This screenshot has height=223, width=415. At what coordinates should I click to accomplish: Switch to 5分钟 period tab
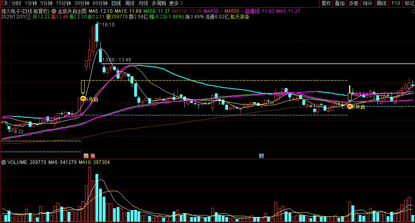click(x=46, y=4)
